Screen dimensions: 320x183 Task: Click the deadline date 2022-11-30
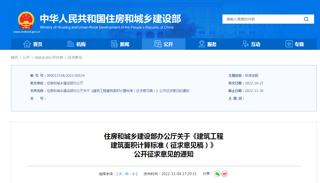(x=254, y=91)
